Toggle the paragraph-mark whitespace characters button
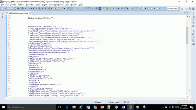Viewport: 196px width, 110px height. [x=85, y=9]
